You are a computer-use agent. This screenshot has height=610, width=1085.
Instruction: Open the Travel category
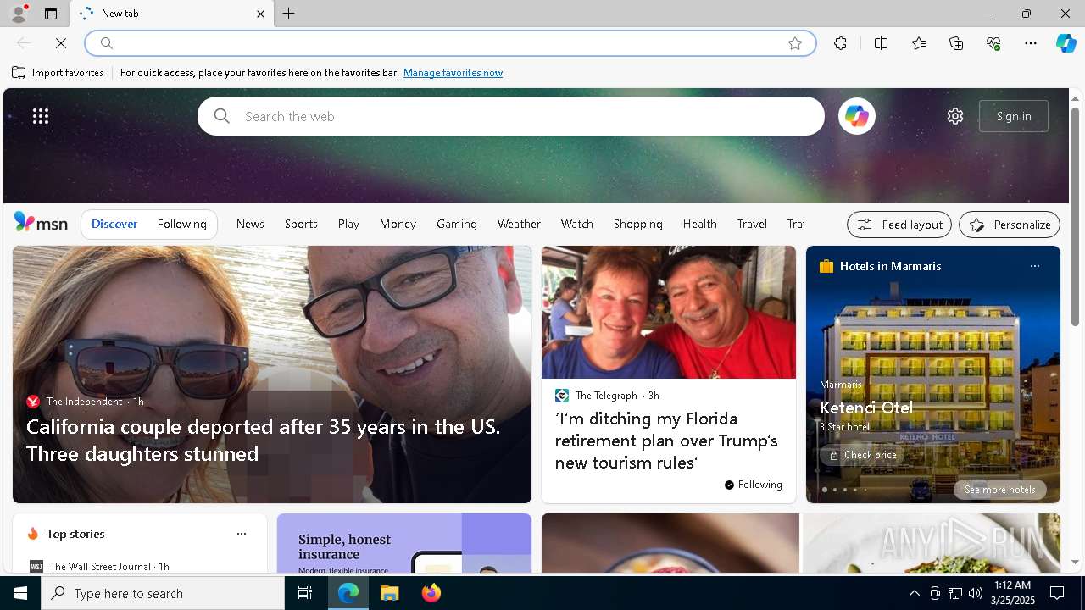point(752,224)
